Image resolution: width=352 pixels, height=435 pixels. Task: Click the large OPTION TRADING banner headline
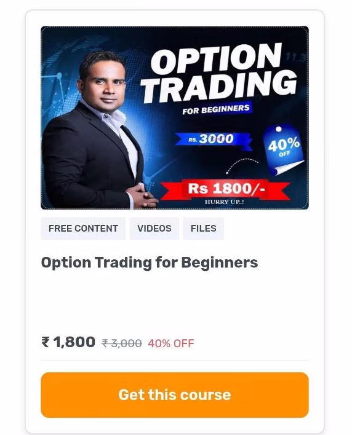(x=220, y=72)
